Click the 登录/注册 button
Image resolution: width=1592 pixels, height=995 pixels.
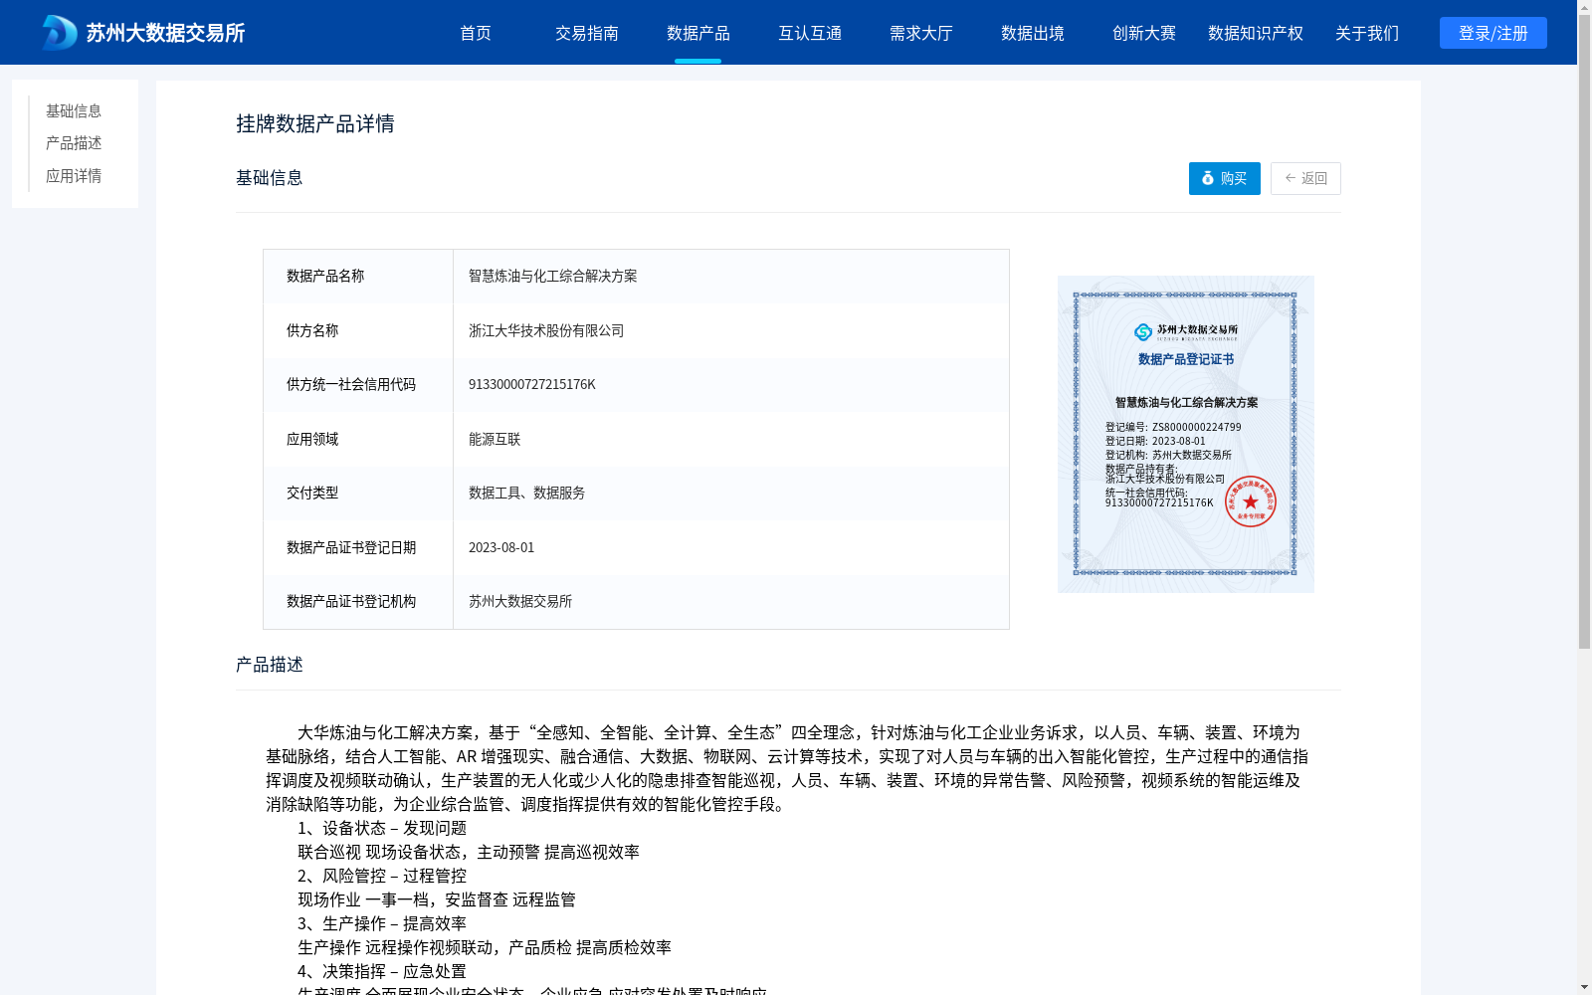1493,33
